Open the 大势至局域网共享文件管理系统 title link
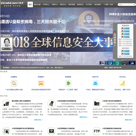 point(23,128)
